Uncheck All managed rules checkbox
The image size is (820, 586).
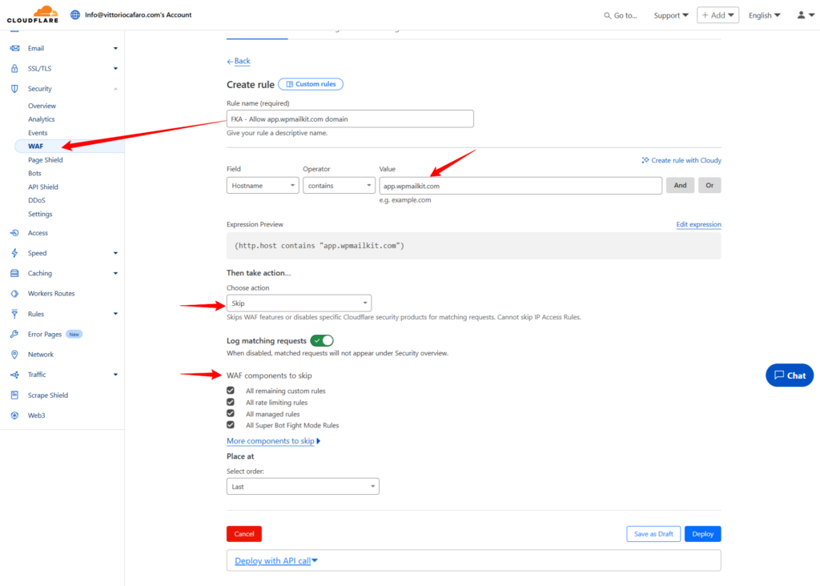click(x=231, y=414)
